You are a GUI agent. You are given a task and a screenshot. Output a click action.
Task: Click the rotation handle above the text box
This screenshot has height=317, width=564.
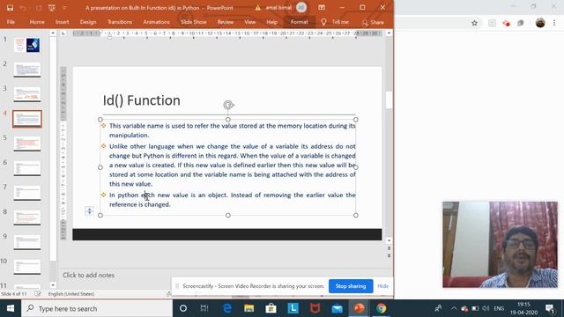(228, 105)
